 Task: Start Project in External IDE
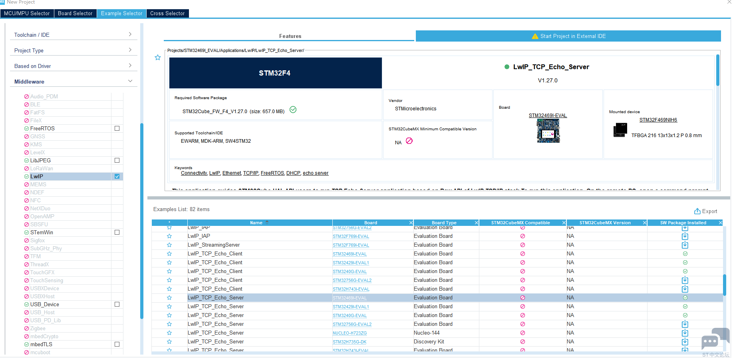(568, 36)
